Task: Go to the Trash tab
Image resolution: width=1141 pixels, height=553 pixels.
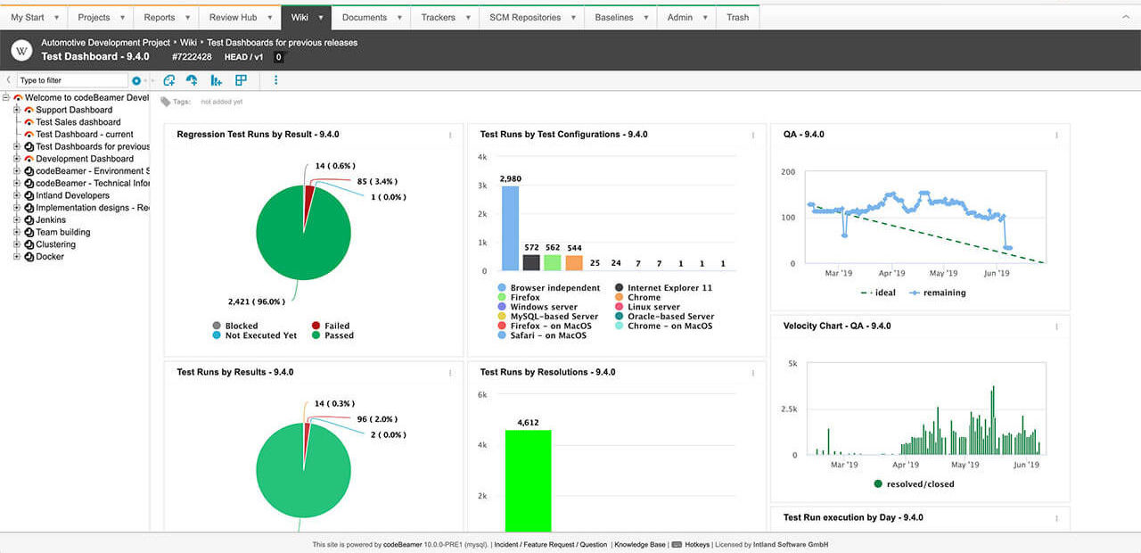Action: [737, 18]
